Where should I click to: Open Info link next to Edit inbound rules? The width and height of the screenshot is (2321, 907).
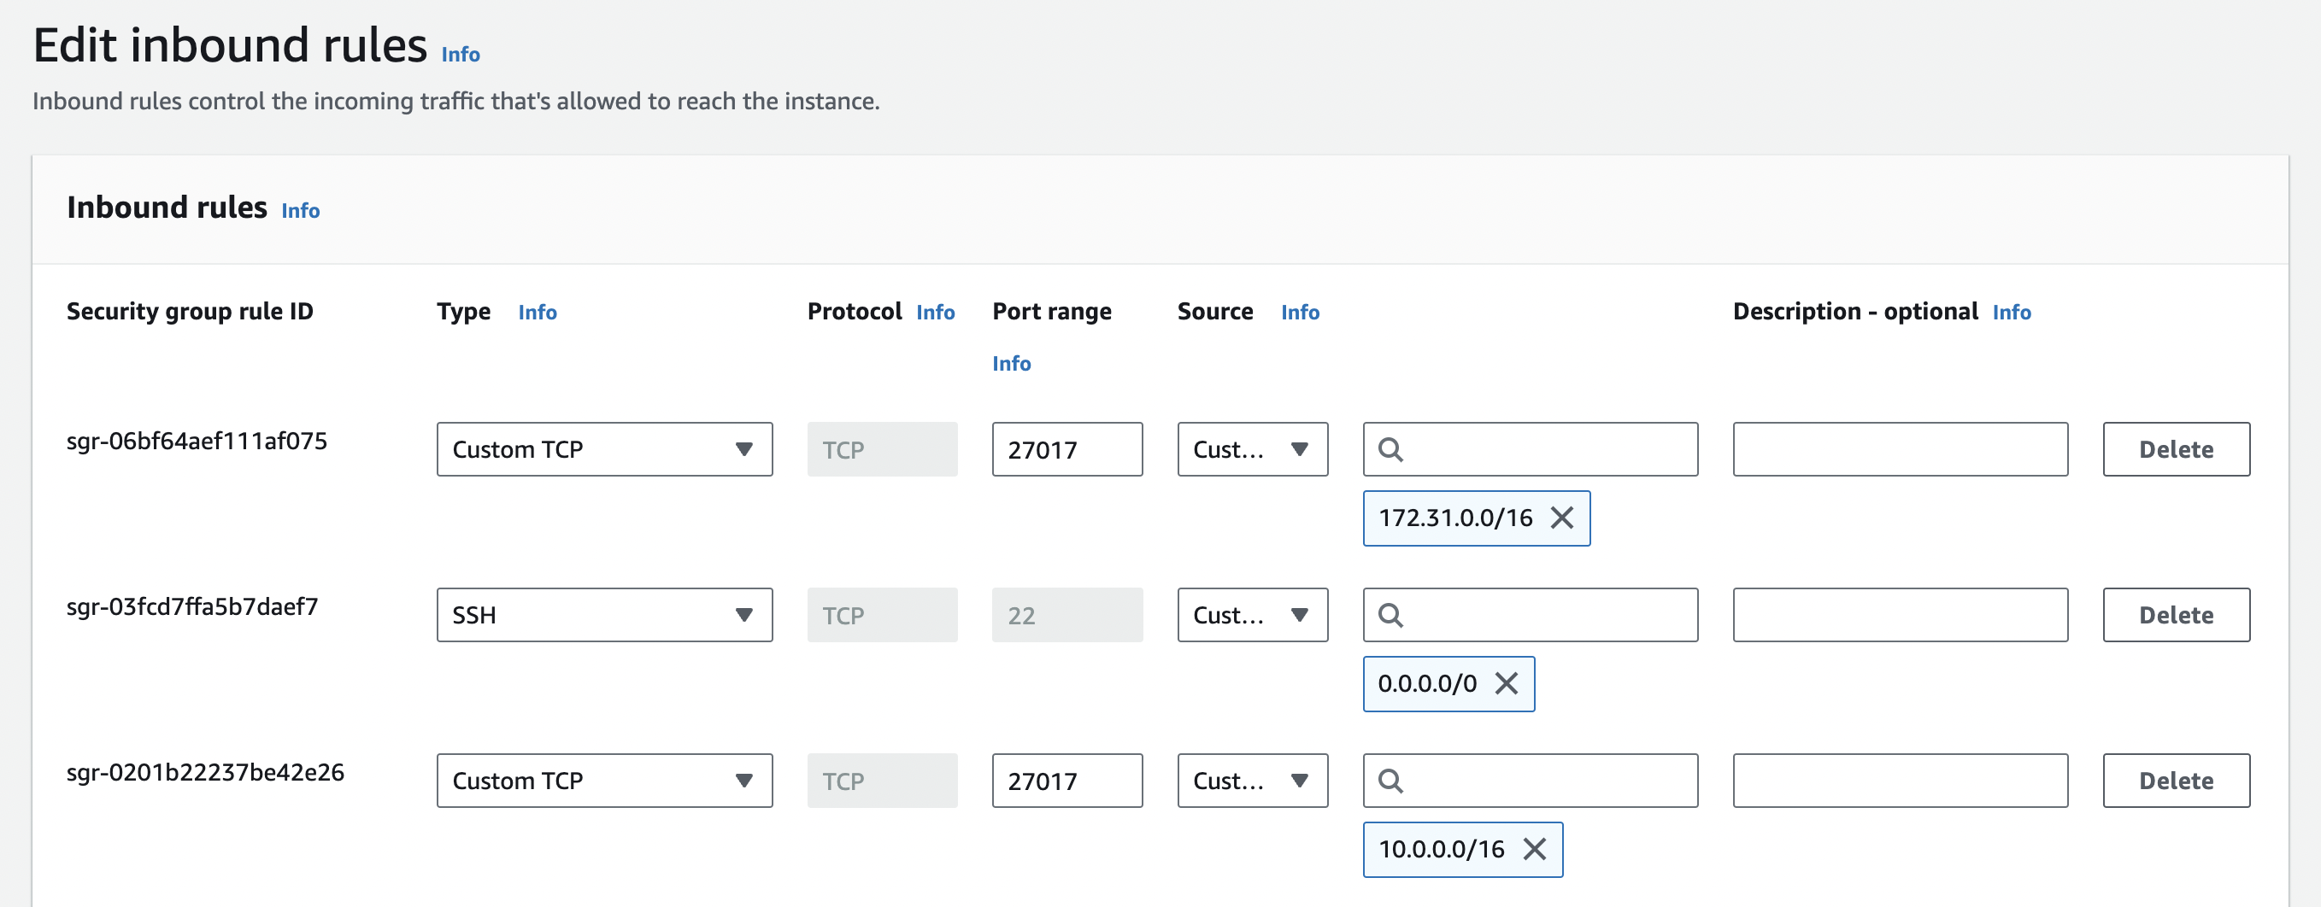pyautogui.click(x=461, y=55)
